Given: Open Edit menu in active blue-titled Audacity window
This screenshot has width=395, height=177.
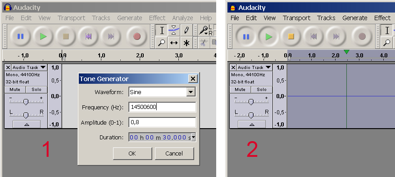Looking at the screenshot, I should (251, 18).
